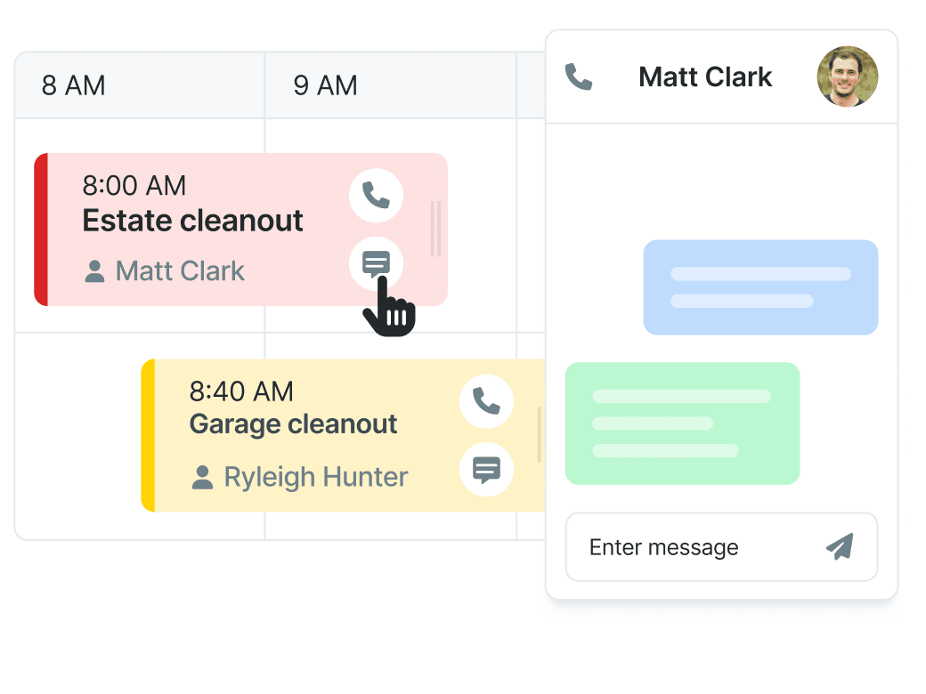The width and height of the screenshot is (926, 694).
Task: Click Matt Clark name in chat header
Action: pyautogui.click(x=705, y=77)
